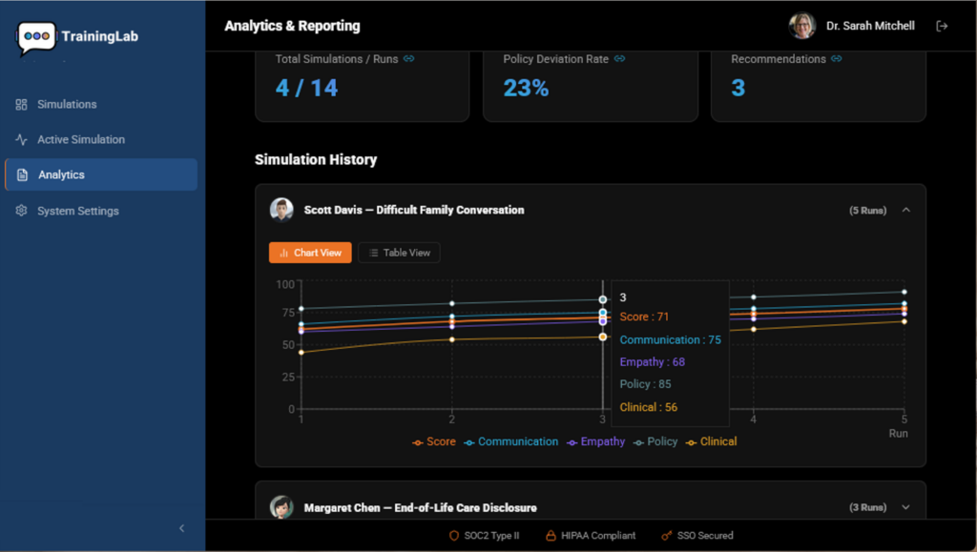The image size is (977, 552).
Task: Collapse the Scott Davis simulation panel
Action: (906, 211)
